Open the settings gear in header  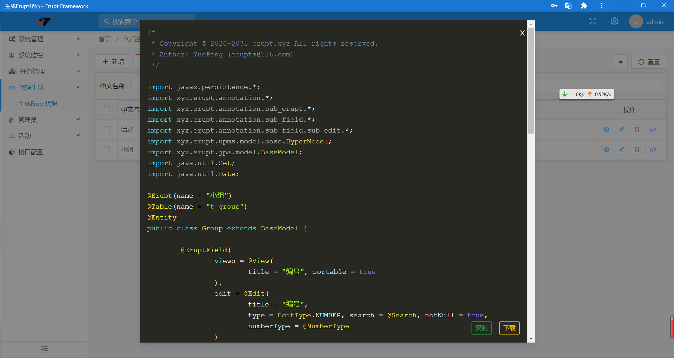[614, 21]
